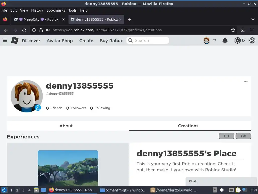Open a new browser tab
Screen dimensions: 258x194
pyautogui.click(x=130, y=20)
